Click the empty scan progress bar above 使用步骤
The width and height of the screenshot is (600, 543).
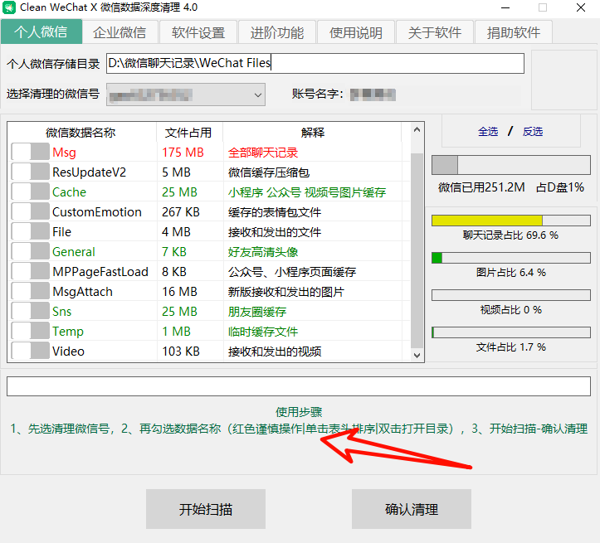click(x=299, y=386)
